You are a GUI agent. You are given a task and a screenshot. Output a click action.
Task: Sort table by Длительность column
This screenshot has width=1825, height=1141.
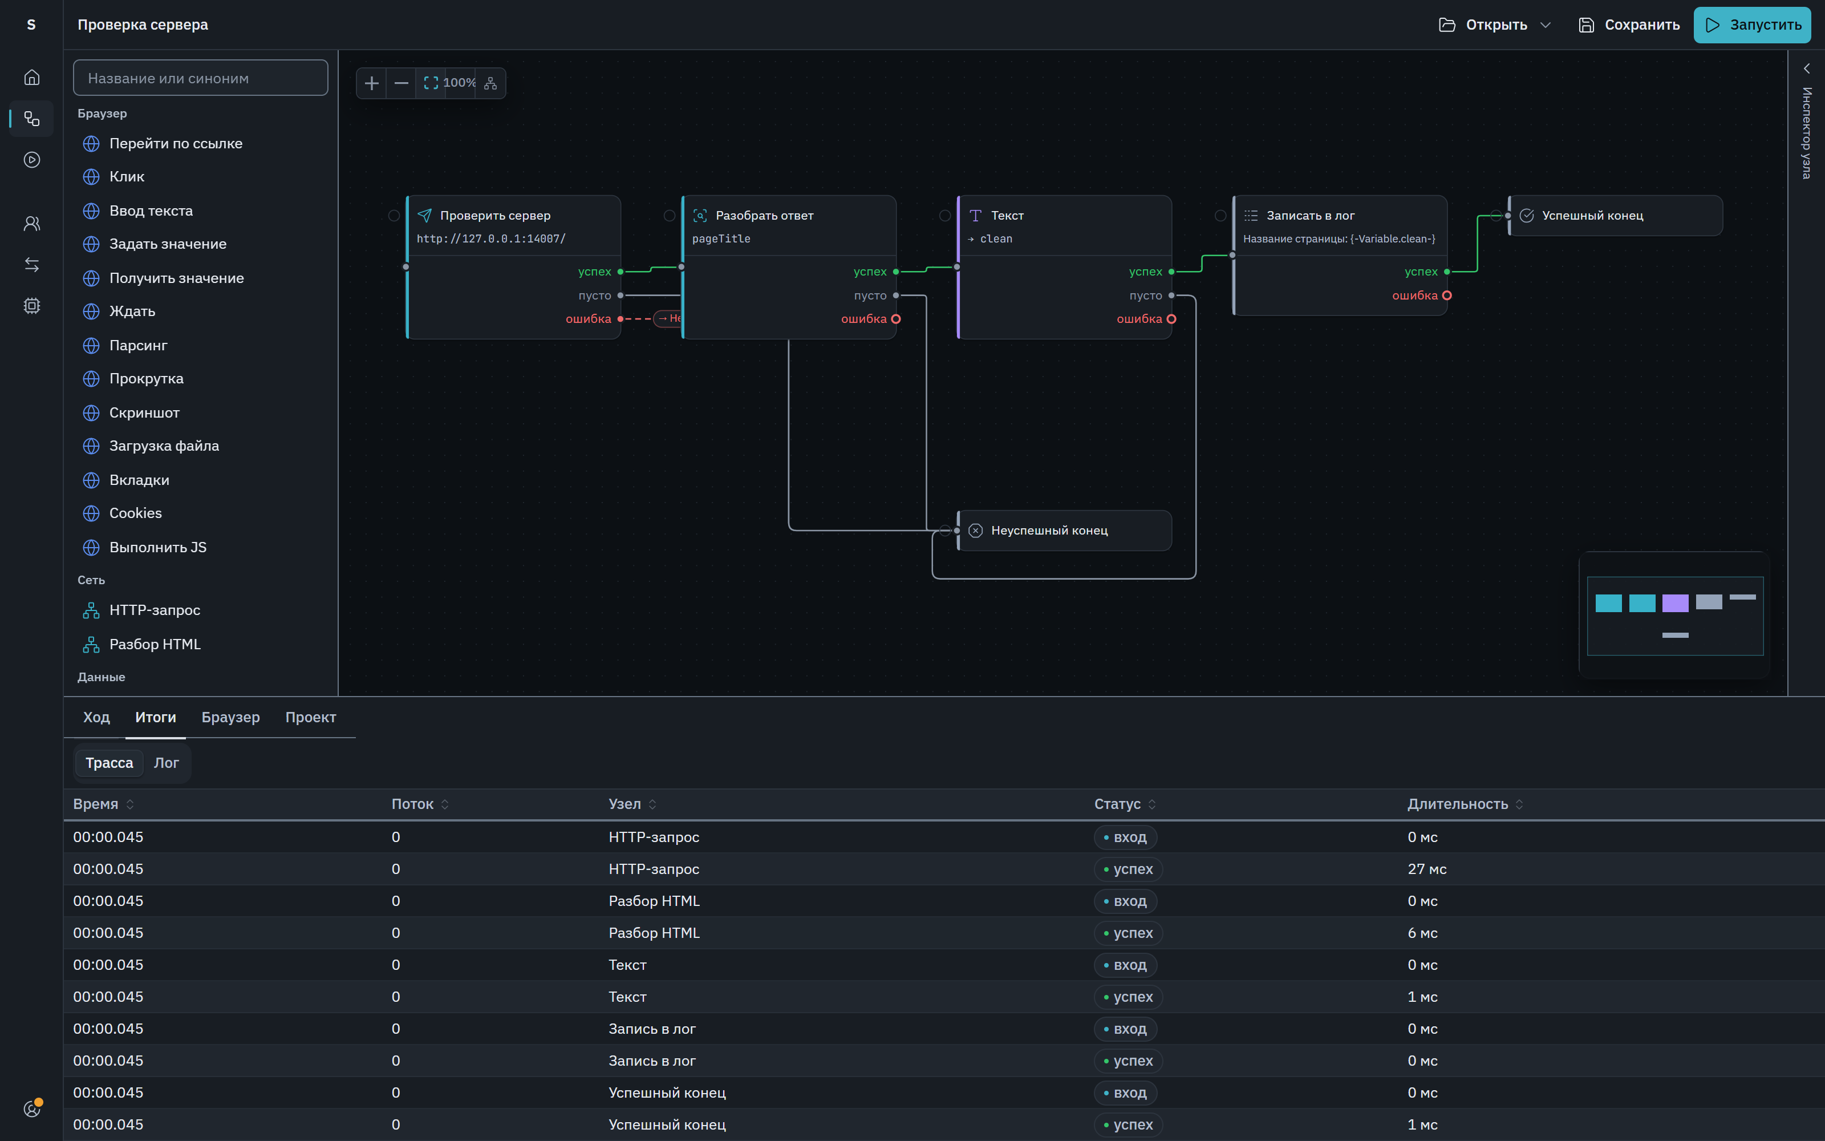point(1465,804)
